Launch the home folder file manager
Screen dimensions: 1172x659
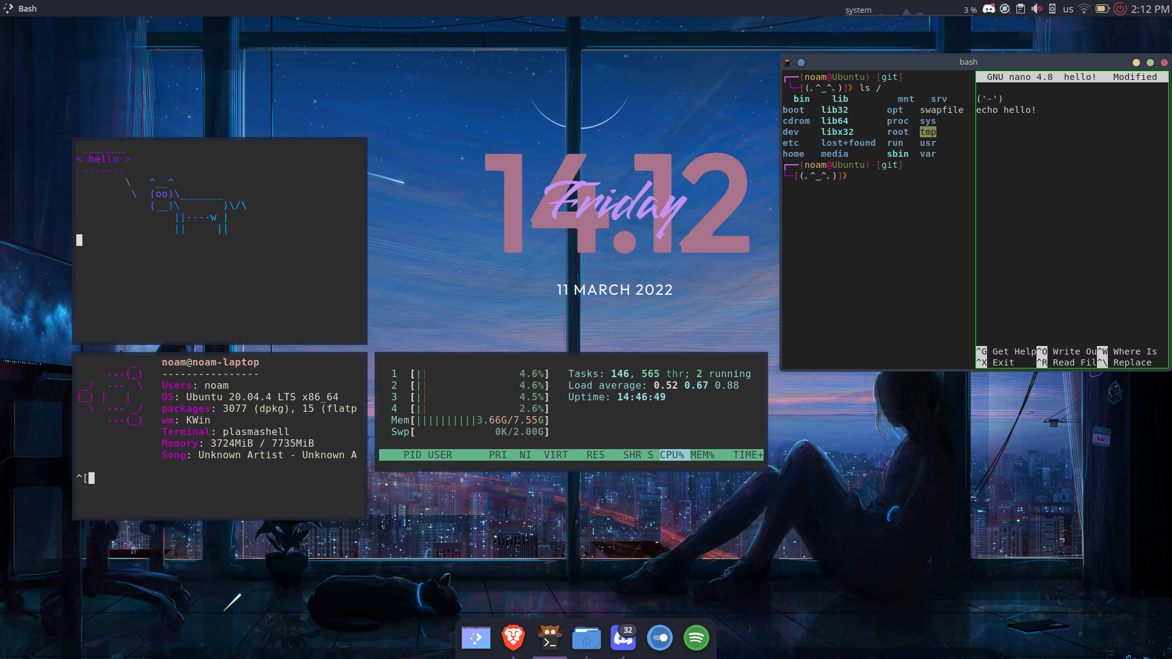pos(586,638)
